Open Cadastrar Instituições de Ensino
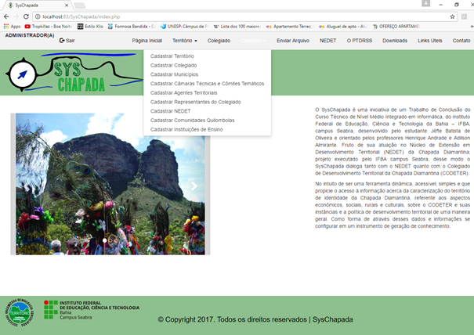 186,129
